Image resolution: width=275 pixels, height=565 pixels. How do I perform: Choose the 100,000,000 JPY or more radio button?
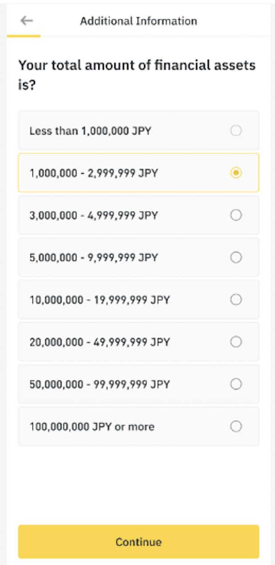pyautogui.click(x=236, y=426)
